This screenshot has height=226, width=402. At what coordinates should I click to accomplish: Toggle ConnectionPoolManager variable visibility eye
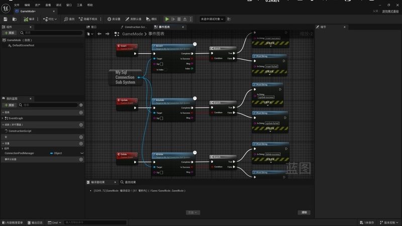82,153
